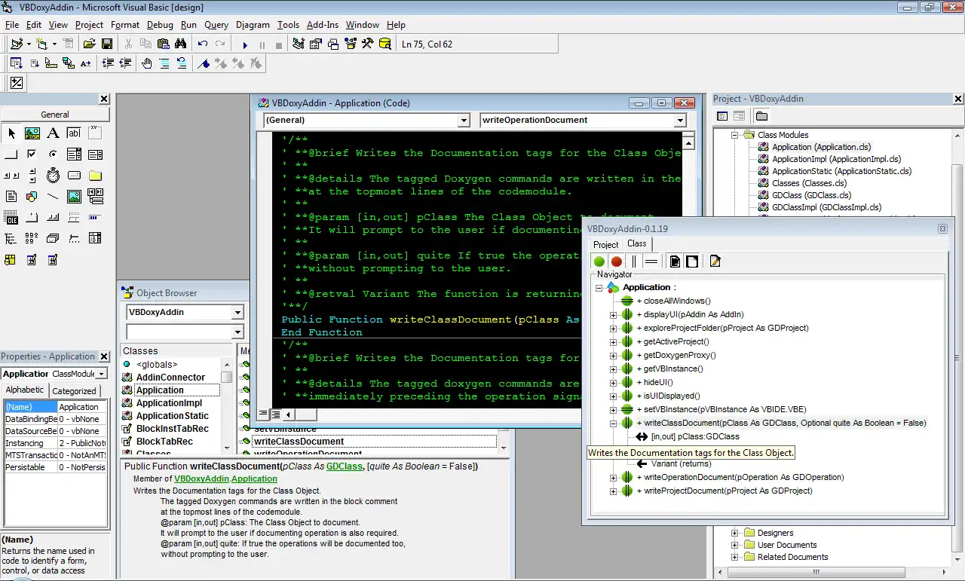Collapse the writeClassDocument node in Navigator
Screen dimensions: 965x581
point(613,423)
